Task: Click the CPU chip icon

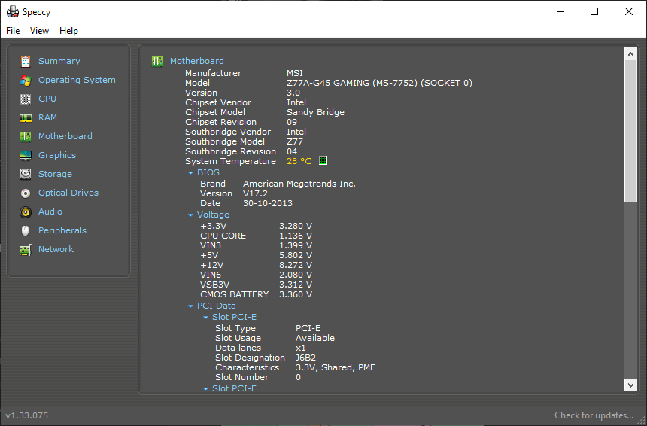Action: [26, 99]
